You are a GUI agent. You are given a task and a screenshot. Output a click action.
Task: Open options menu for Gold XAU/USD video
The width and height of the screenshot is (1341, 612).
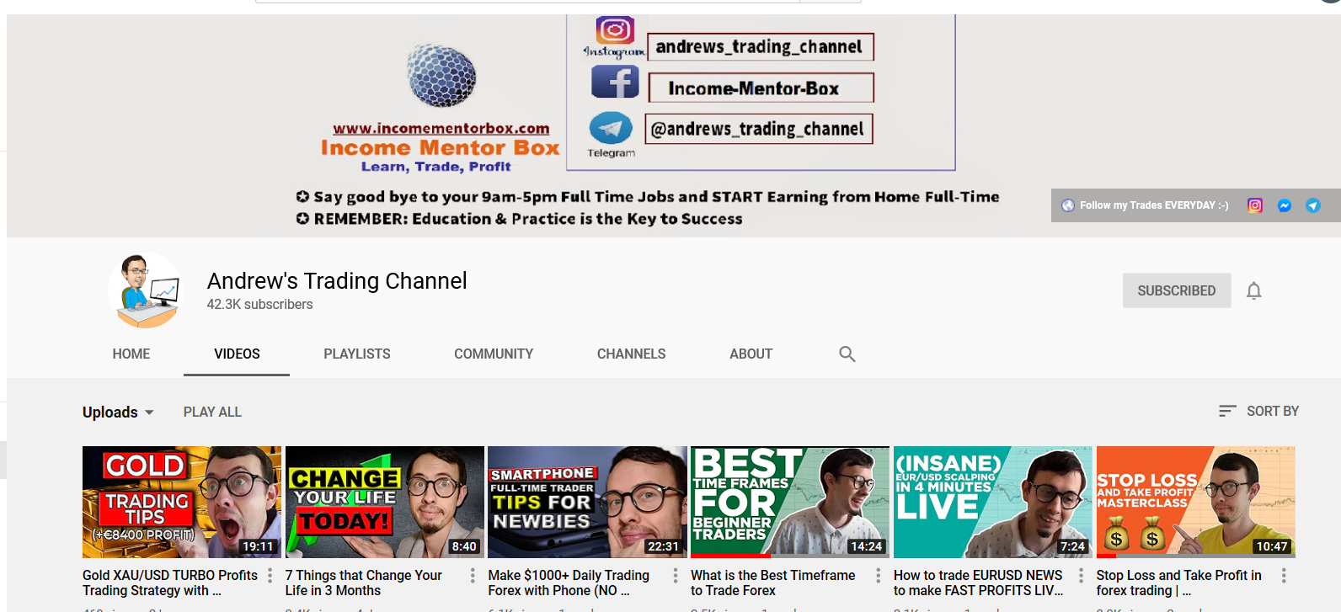[270, 576]
